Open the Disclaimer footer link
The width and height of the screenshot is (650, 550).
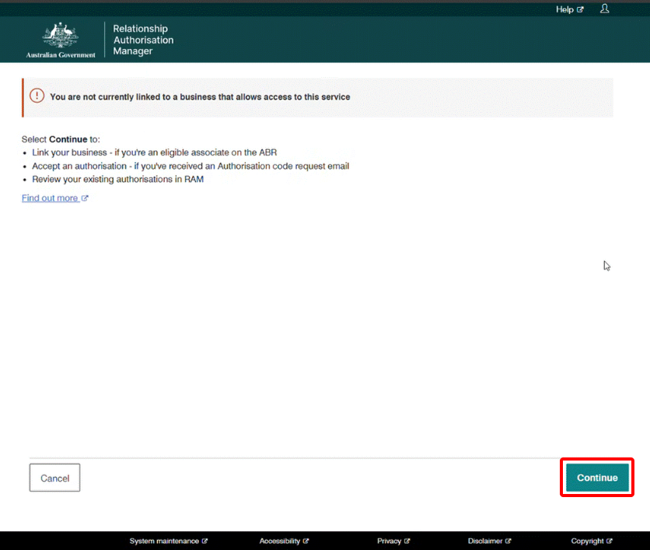[485, 541]
